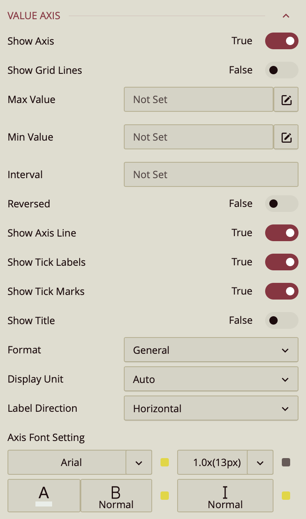Screen dimensions: 306x519
Task: Open the Display Unit dropdown
Action: 211,379
